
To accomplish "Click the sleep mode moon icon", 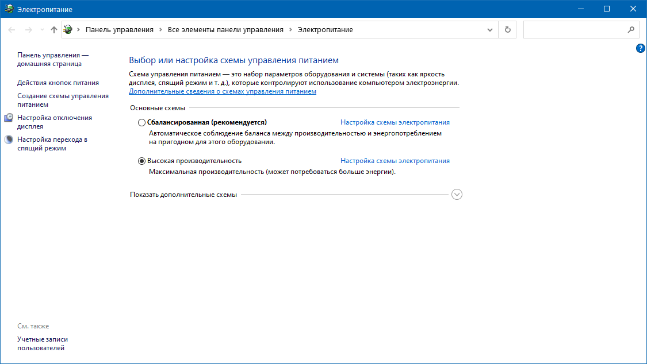I will coord(9,140).
